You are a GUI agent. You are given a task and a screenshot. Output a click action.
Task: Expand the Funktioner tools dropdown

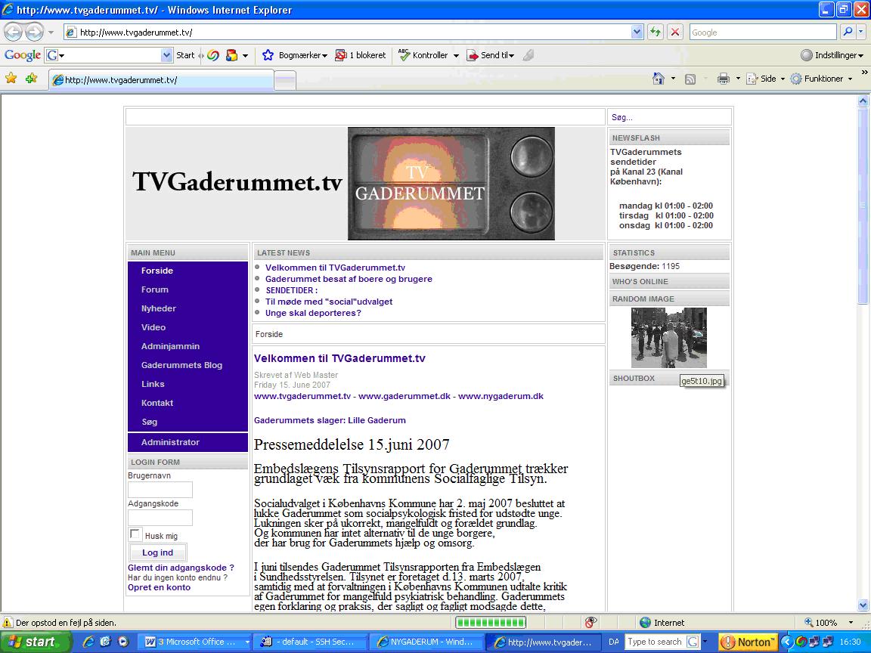(x=850, y=79)
